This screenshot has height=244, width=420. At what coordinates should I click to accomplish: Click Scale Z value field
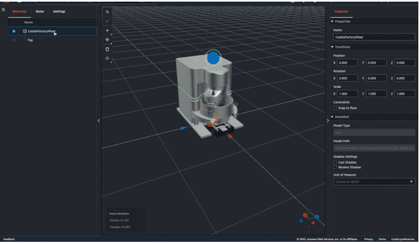tap(405, 94)
